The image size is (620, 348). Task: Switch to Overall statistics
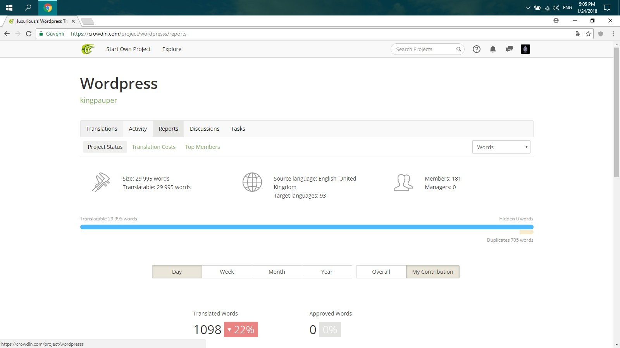381,272
